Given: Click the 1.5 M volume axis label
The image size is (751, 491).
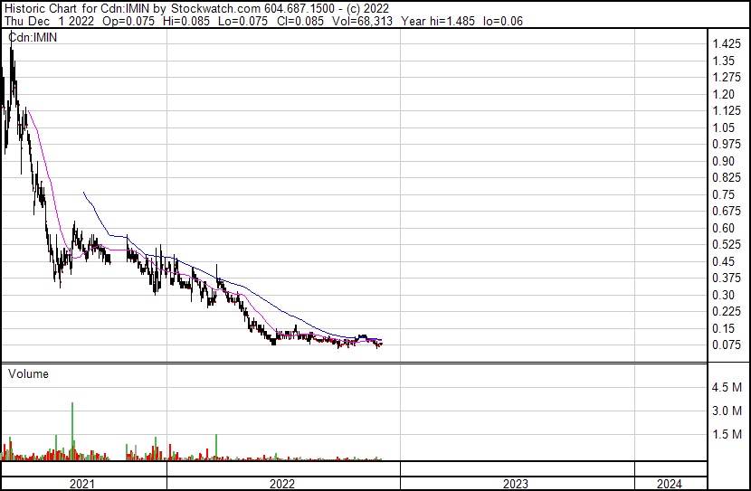Looking at the screenshot, I should click(727, 435).
